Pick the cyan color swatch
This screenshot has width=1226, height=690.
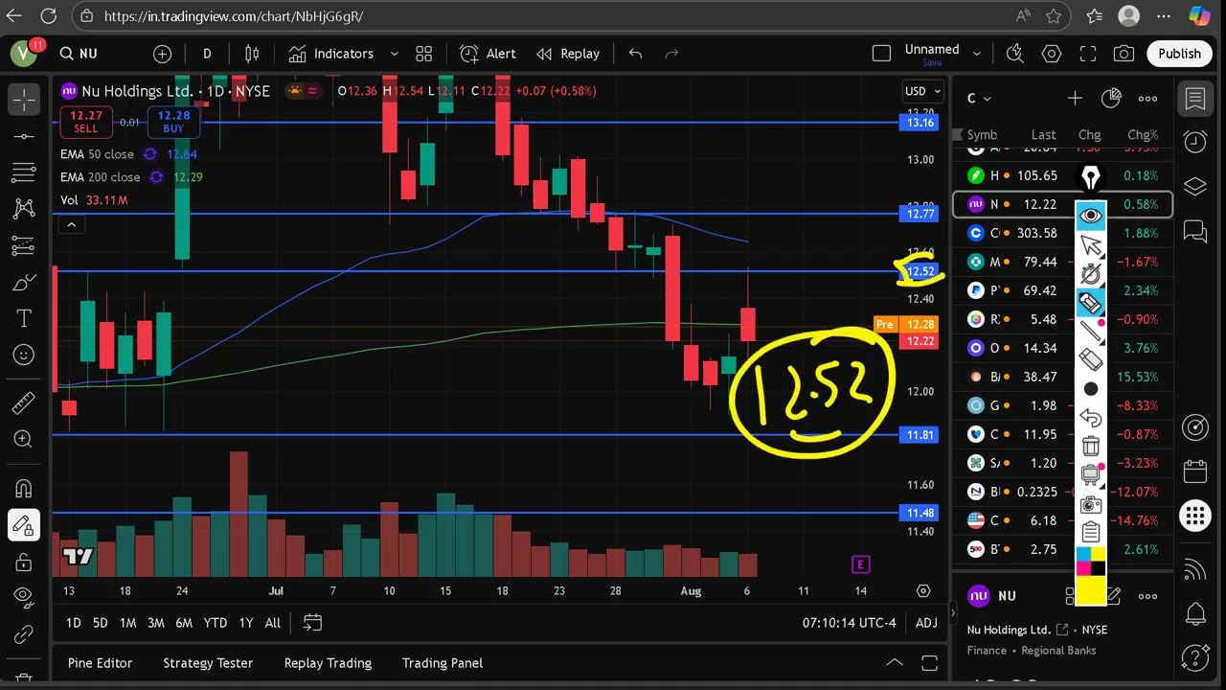pos(1083,555)
